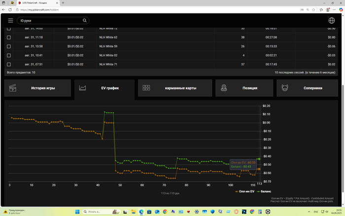Viewport: 345px width, 216px height.
Task: Tick checkbox for session авг. 31, 10:58
Action: click(9, 46)
